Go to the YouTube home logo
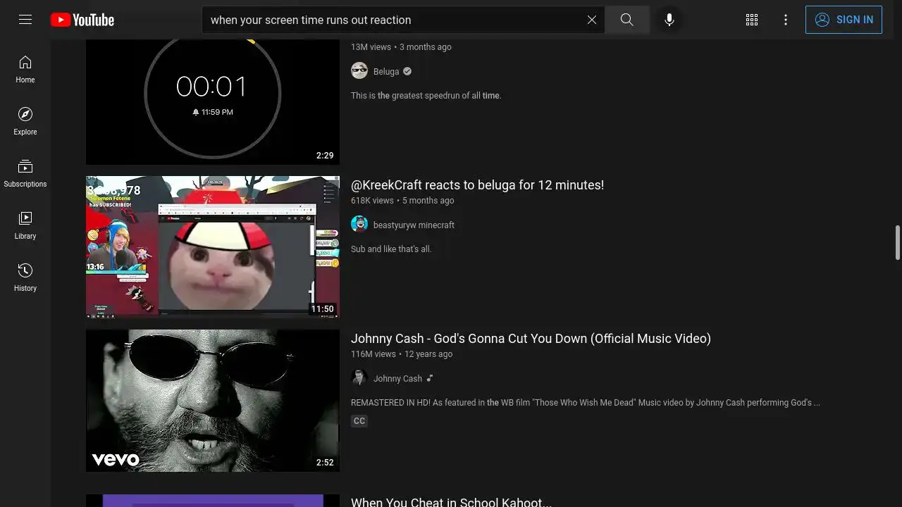This screenshot has width=902, height=507. [82, 20]
